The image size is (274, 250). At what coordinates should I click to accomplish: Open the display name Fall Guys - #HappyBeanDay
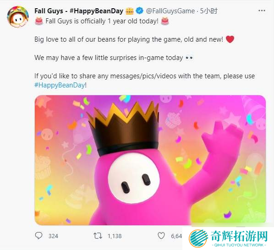point(79,11)
